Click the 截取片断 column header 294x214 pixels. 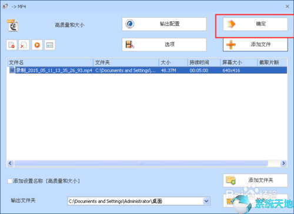tap(272, 62)
